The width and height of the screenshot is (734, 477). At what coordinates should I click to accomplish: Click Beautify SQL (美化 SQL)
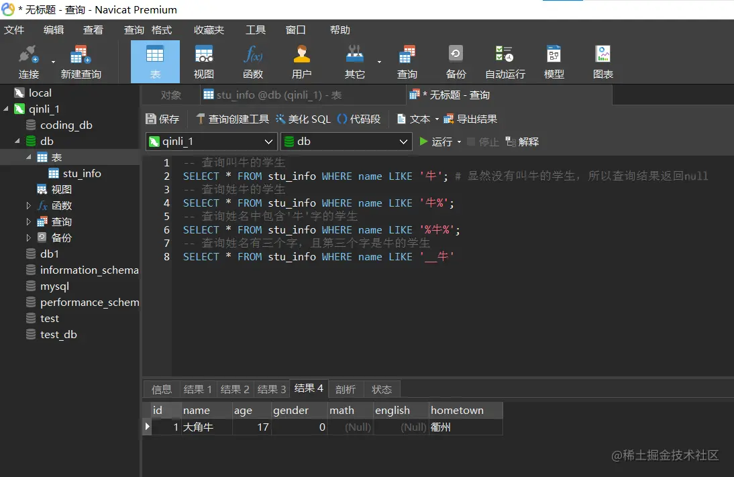[x=303, y=119]
